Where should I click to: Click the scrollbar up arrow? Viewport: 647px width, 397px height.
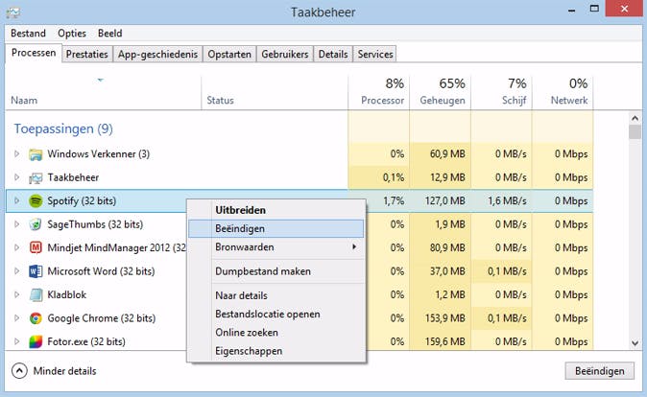tap(635, 118)
